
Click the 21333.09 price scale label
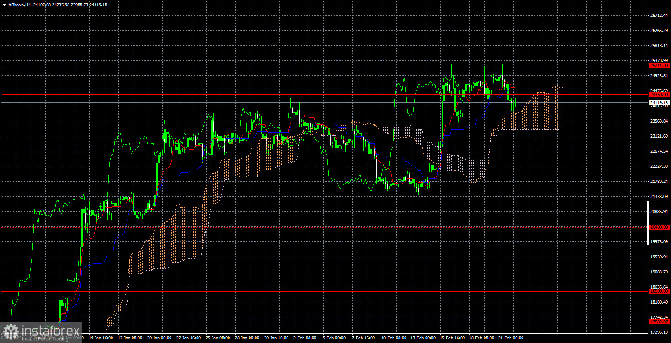click(659, 197)
